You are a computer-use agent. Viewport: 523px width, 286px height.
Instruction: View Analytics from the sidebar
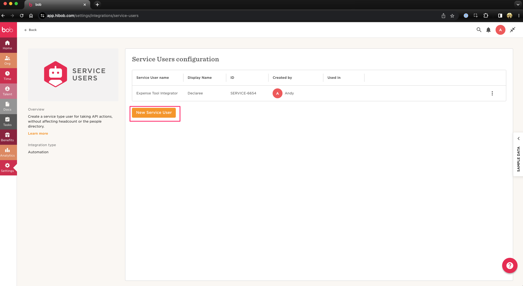click(x=7, y=152)
